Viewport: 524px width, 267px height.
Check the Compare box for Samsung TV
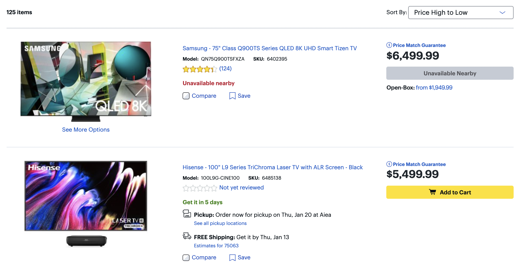point(186,96)
